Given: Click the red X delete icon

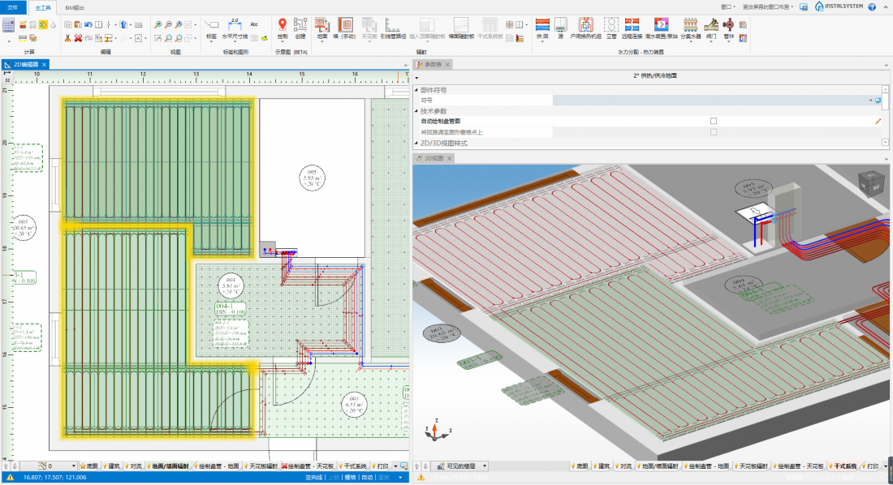Looking at the screenshot, I should (x=78, y=38).
